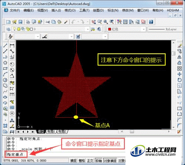The width and height of the screenshot is (185, 165).
Task: Expand the table style dropdown arrow
Action: [105, 36]
